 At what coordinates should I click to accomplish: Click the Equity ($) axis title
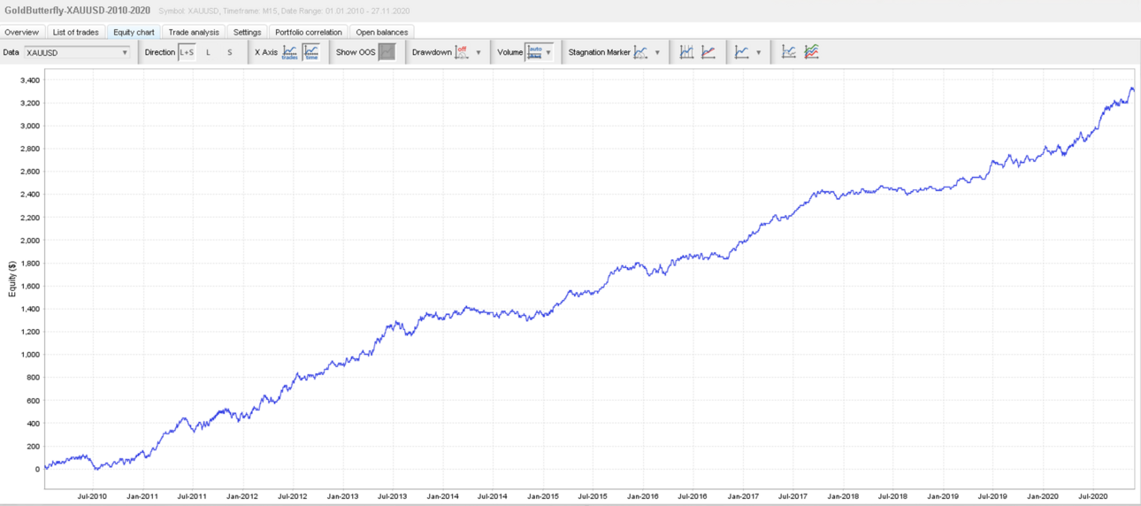[11, 278]
